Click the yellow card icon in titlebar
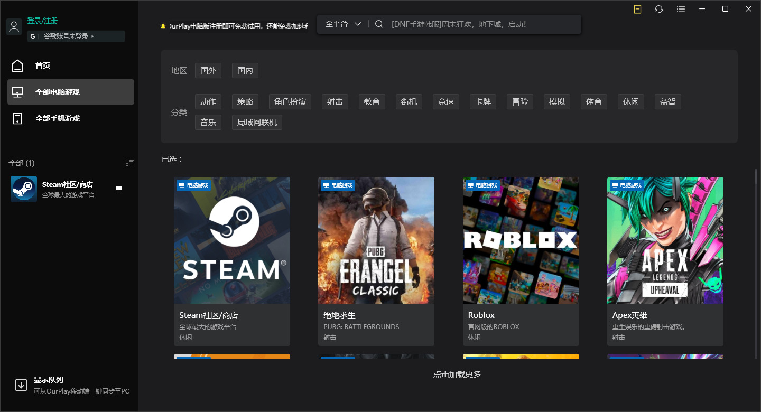The image size is (761, 412). tap(637, 9)
